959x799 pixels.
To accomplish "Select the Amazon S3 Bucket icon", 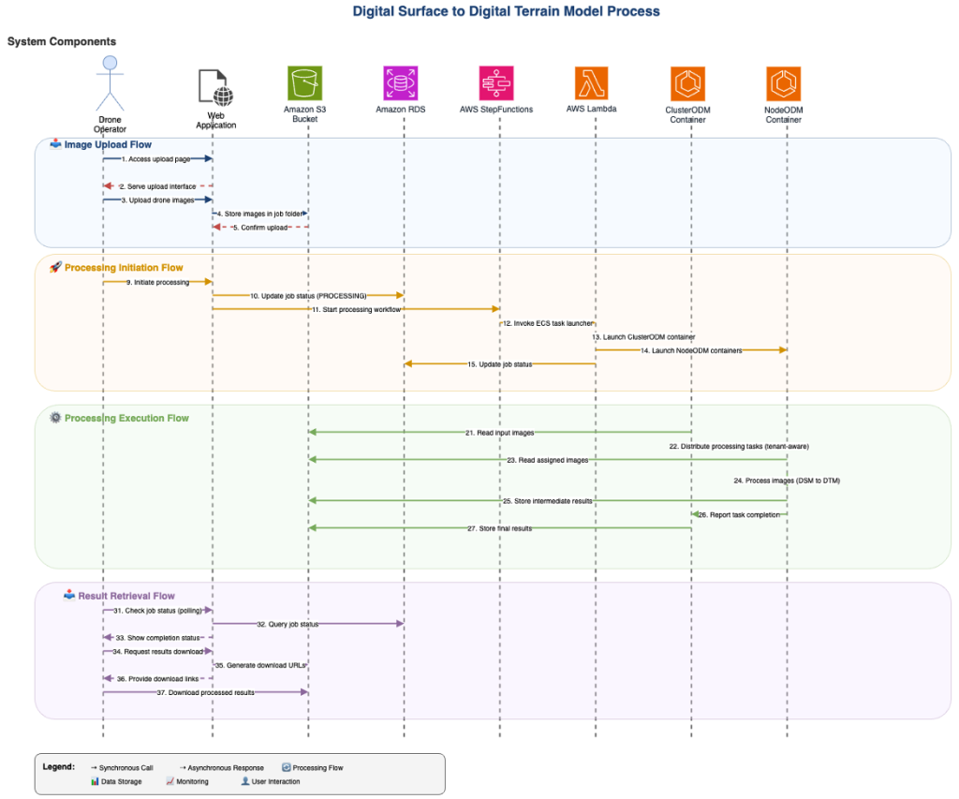I will point(304,82).
